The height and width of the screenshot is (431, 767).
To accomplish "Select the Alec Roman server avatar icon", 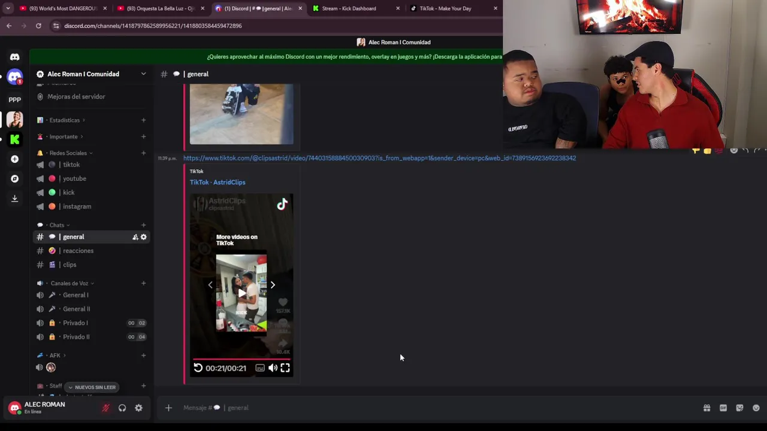I will (15, 119).
